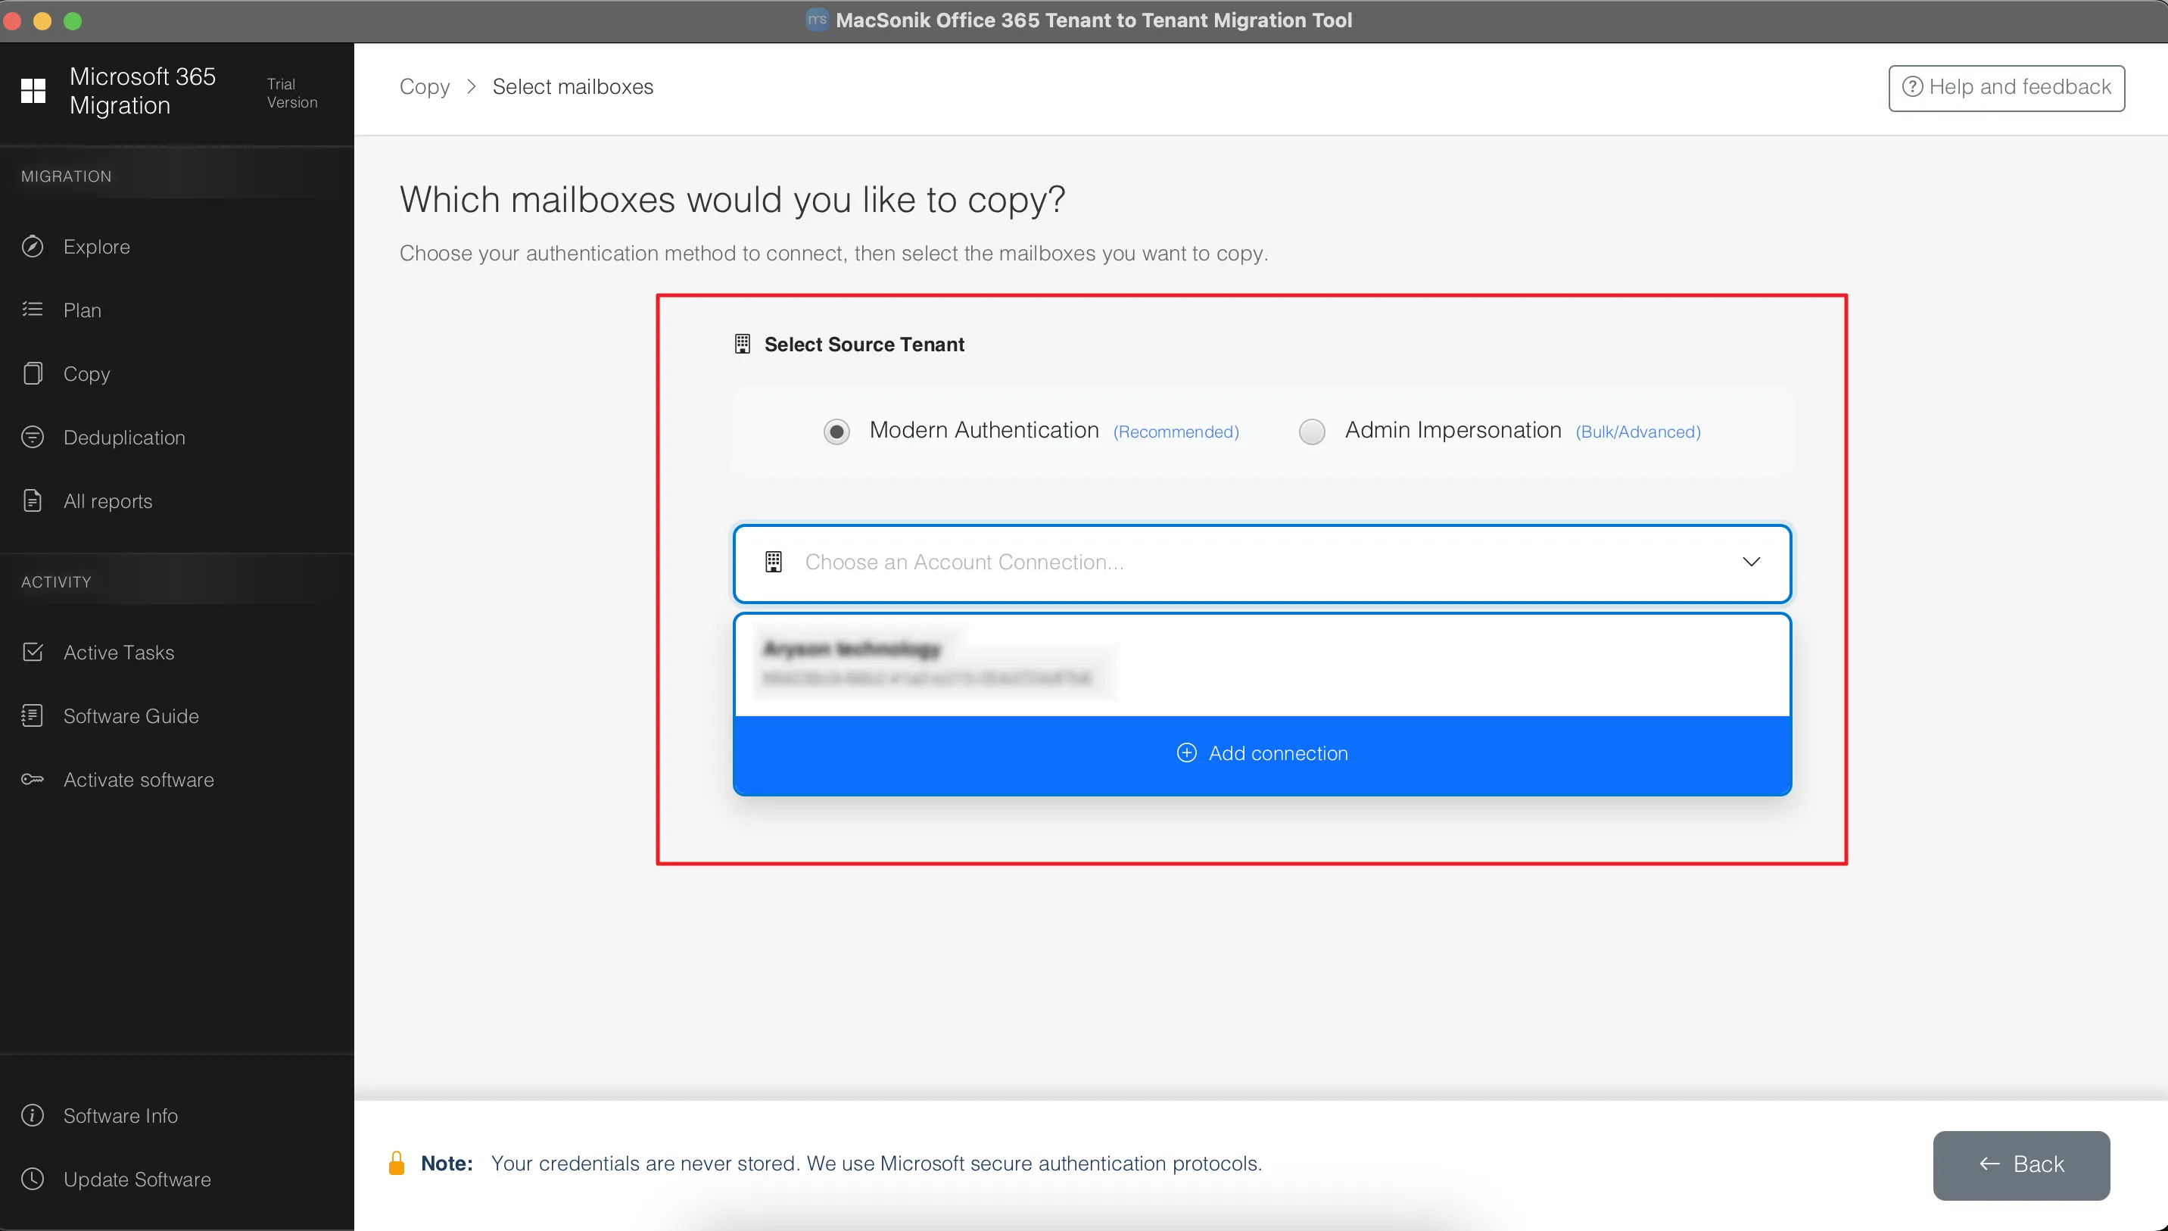Open Activate software
The image size is (2168, 1231).
click(x=176, y=780)
